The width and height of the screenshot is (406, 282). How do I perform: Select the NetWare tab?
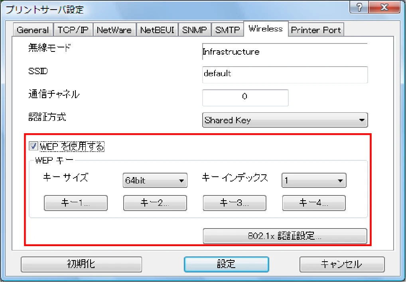pos(114,30)
